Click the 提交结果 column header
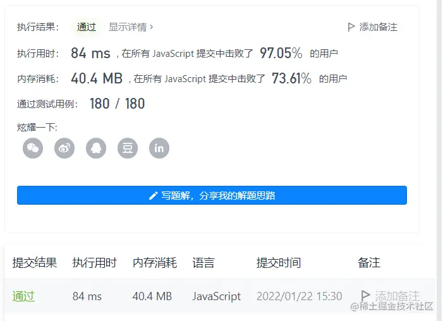This screenshot has height=321, width=443. [35, 262]
